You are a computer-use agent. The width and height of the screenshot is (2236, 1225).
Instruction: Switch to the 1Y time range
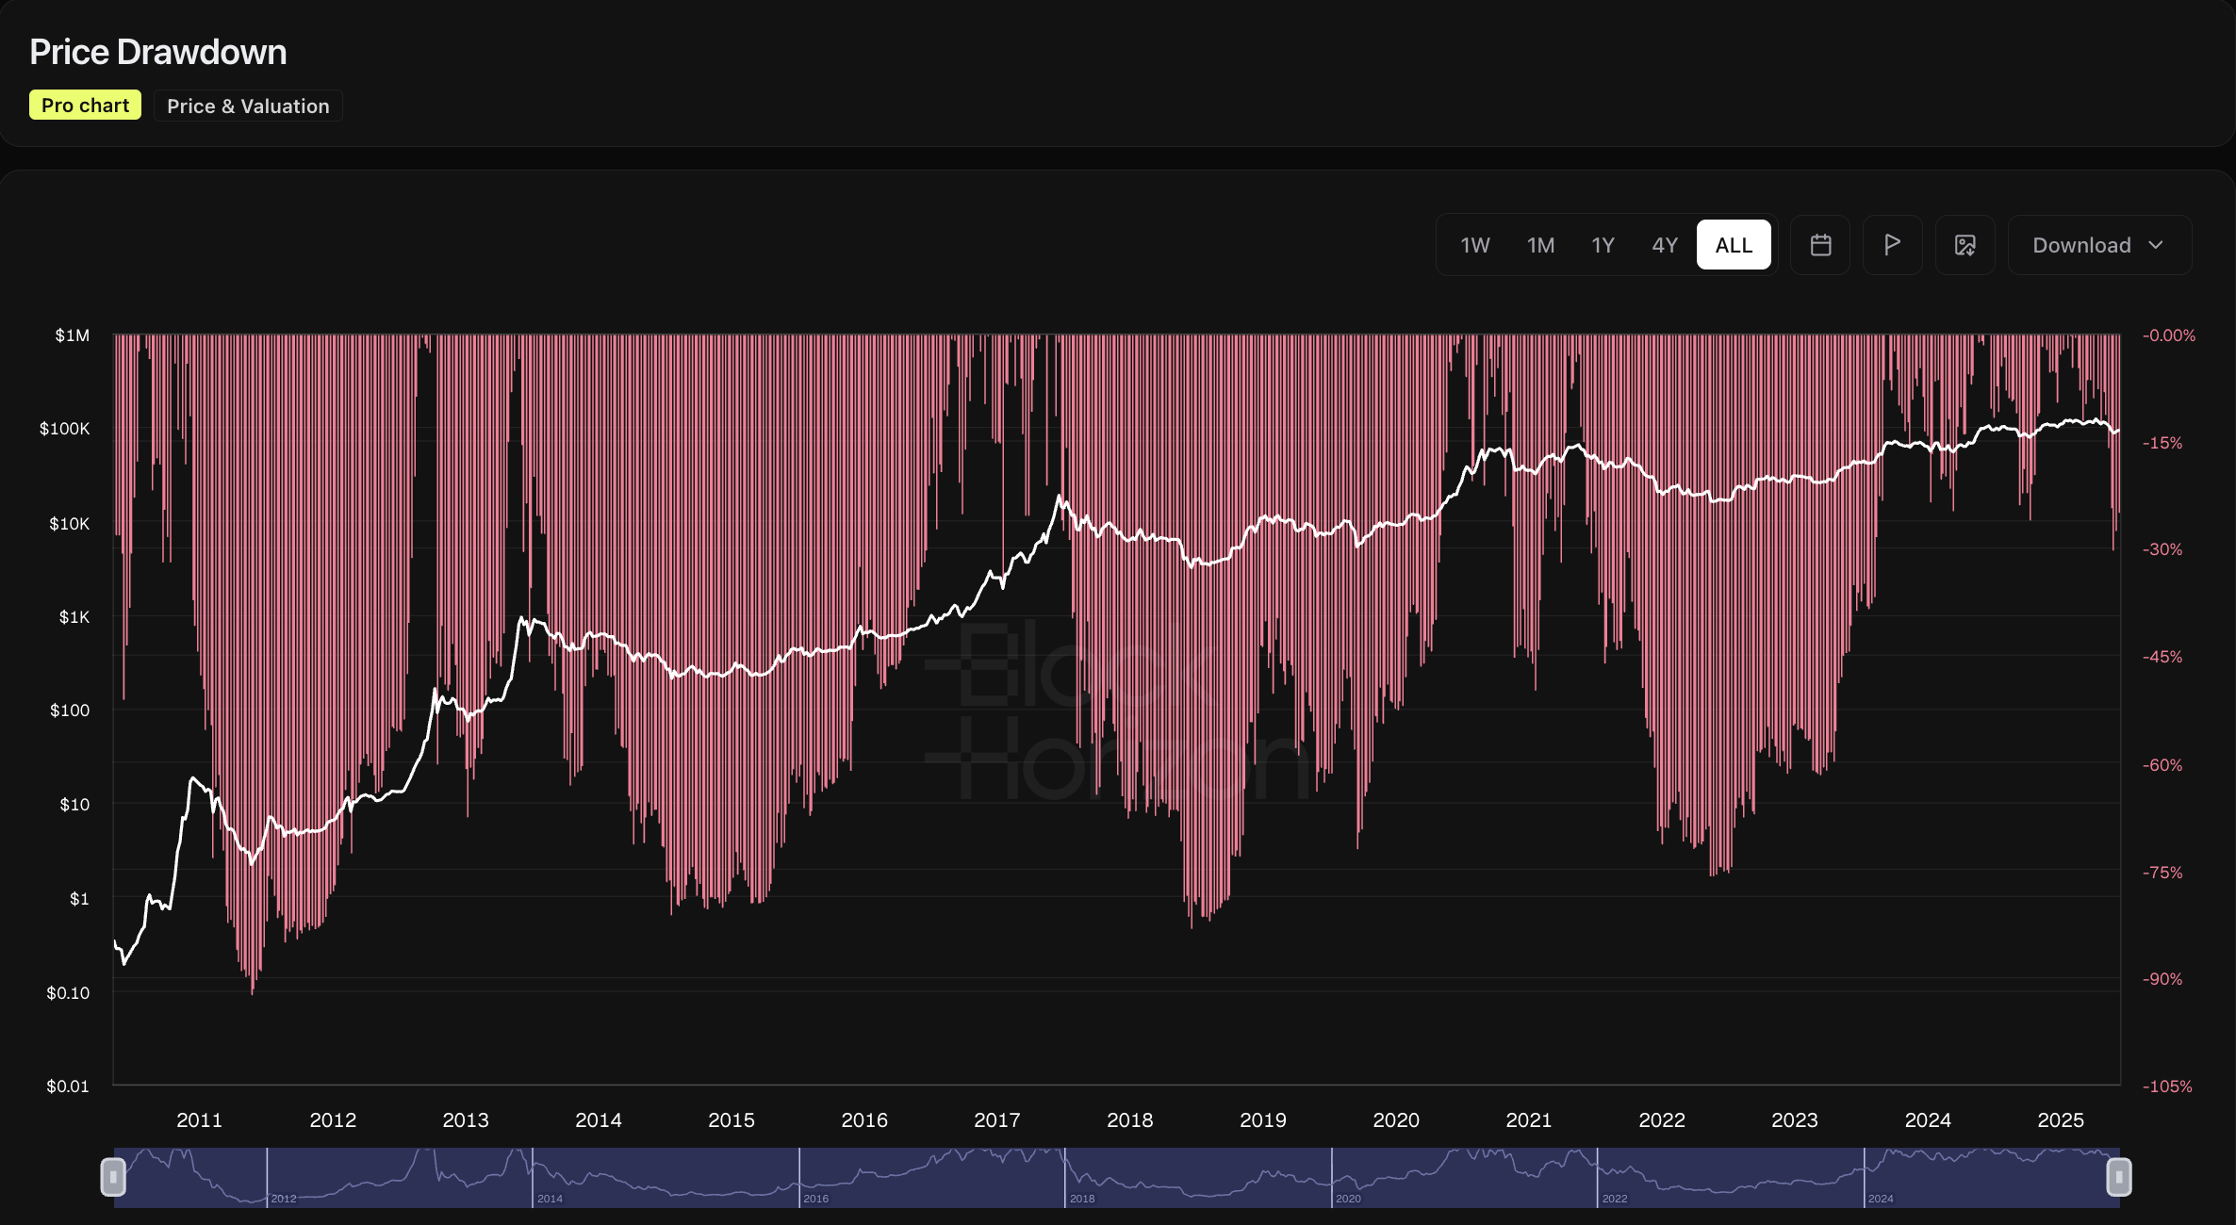1603,245
